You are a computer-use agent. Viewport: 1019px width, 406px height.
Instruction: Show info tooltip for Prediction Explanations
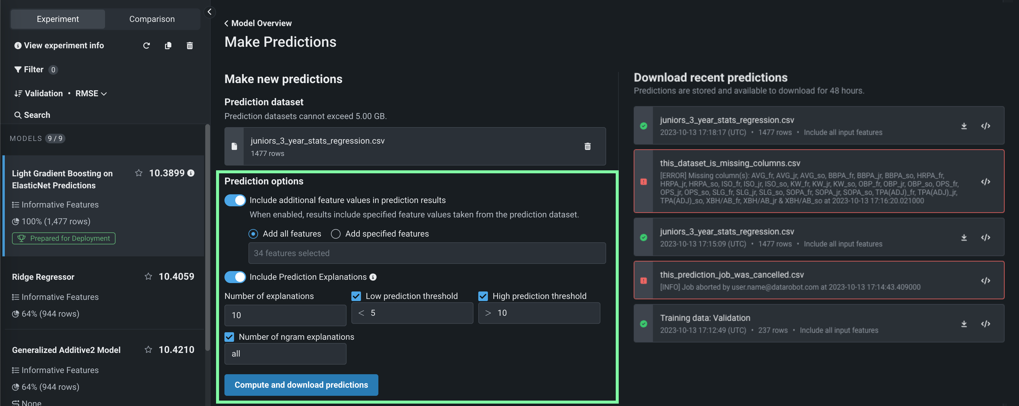click(373, 278)
